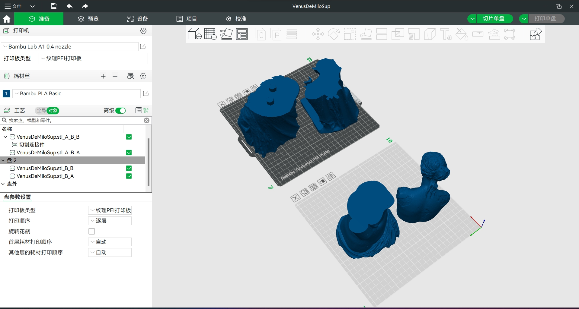Switch to the Preview tab
The height and width of the screenshot is (309, 579).
pos(88,19)
